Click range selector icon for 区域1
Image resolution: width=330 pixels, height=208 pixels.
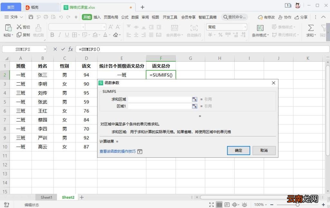coord(195,106)
